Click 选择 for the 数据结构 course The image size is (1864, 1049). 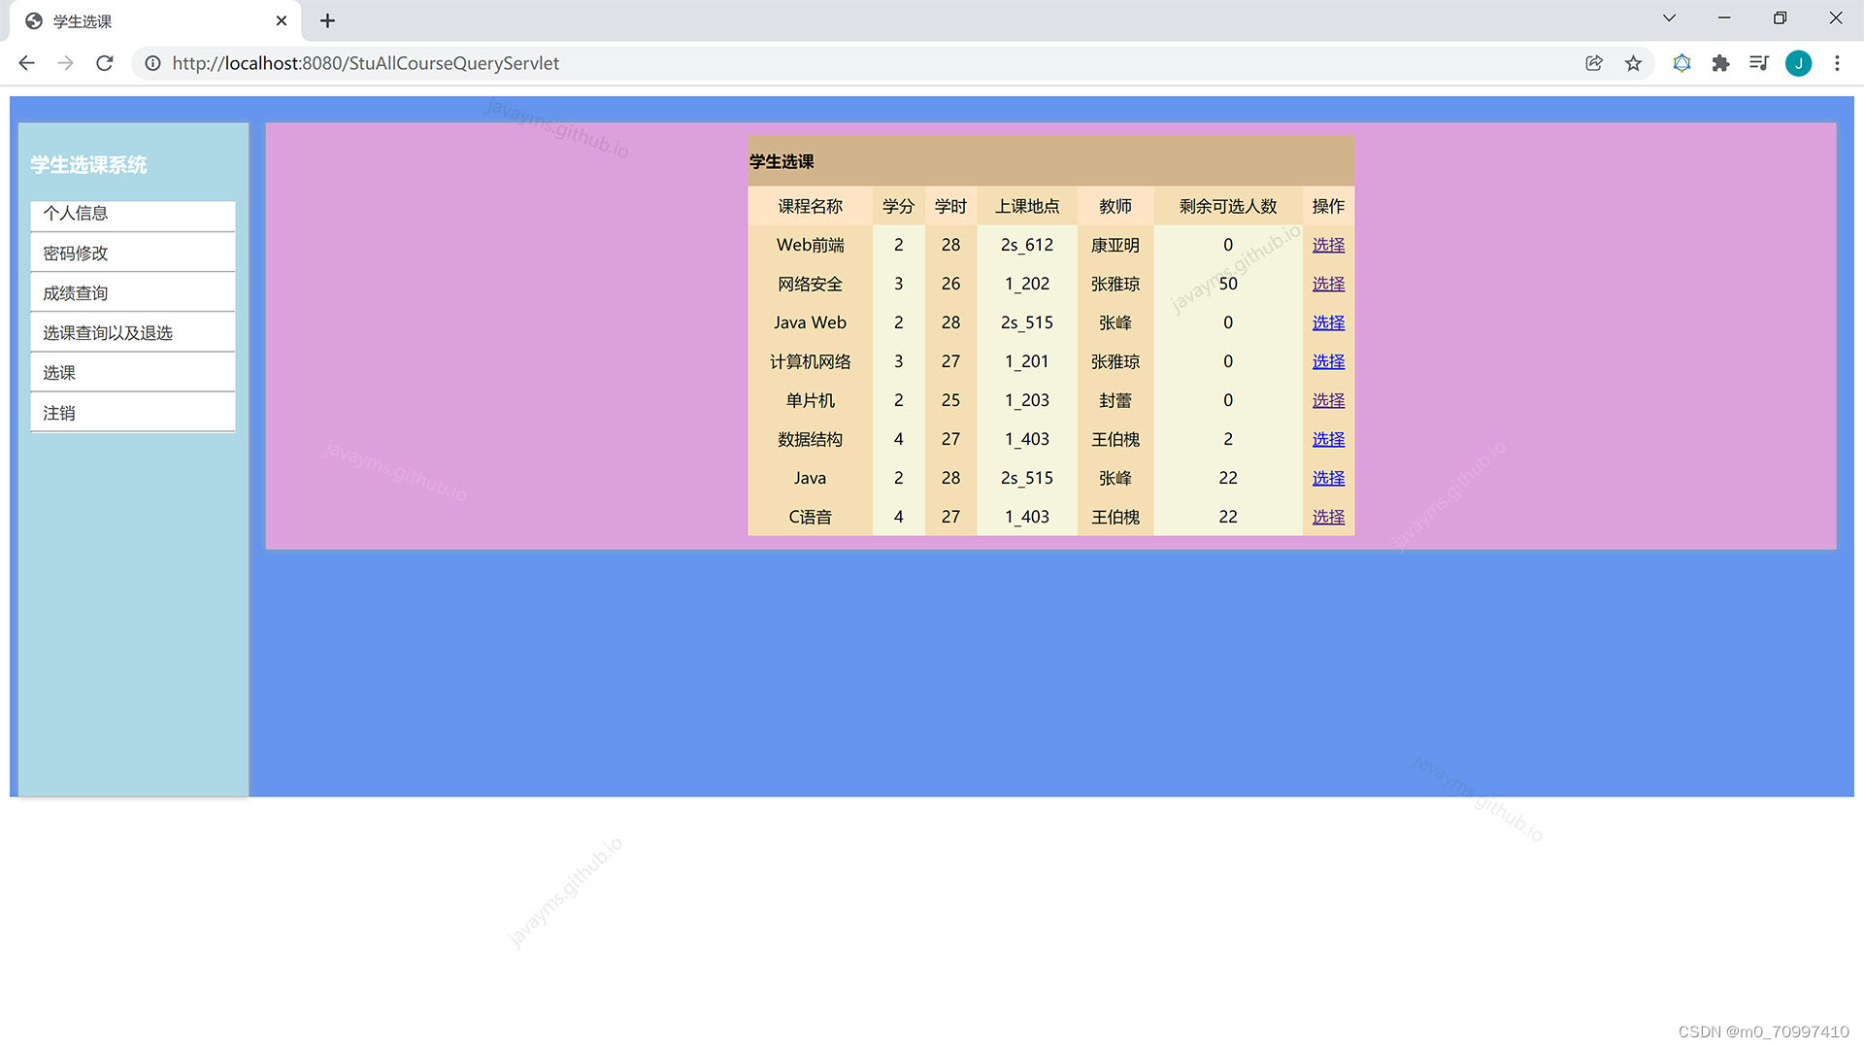[x=1328, y=439]
